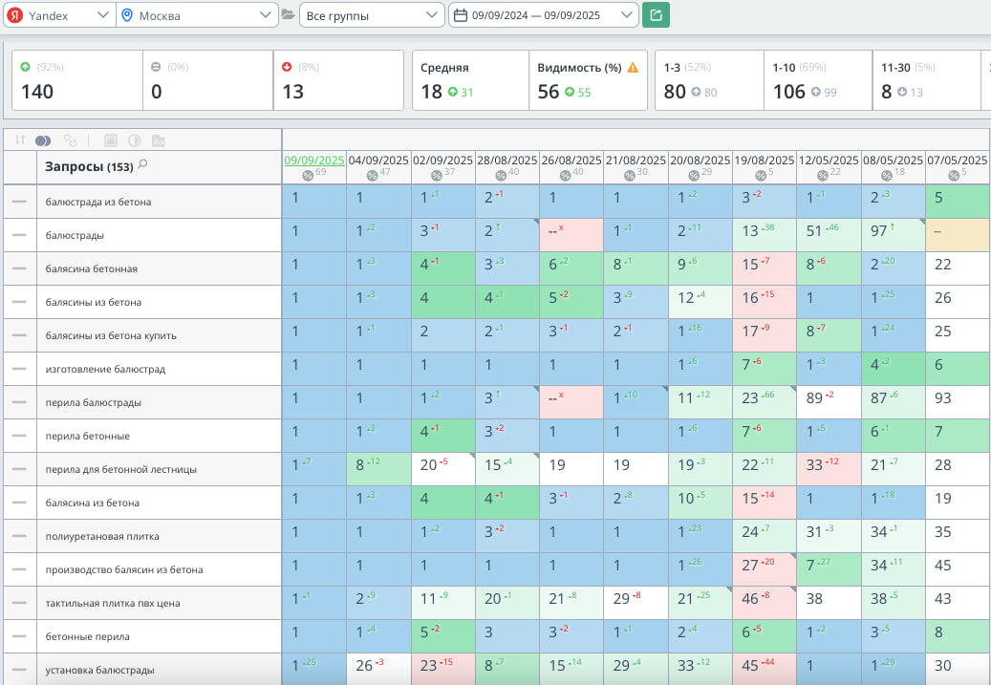Open the Yandex search engine dropdown
The width and height of the screenshot is (991, 685).
(59, 15)
